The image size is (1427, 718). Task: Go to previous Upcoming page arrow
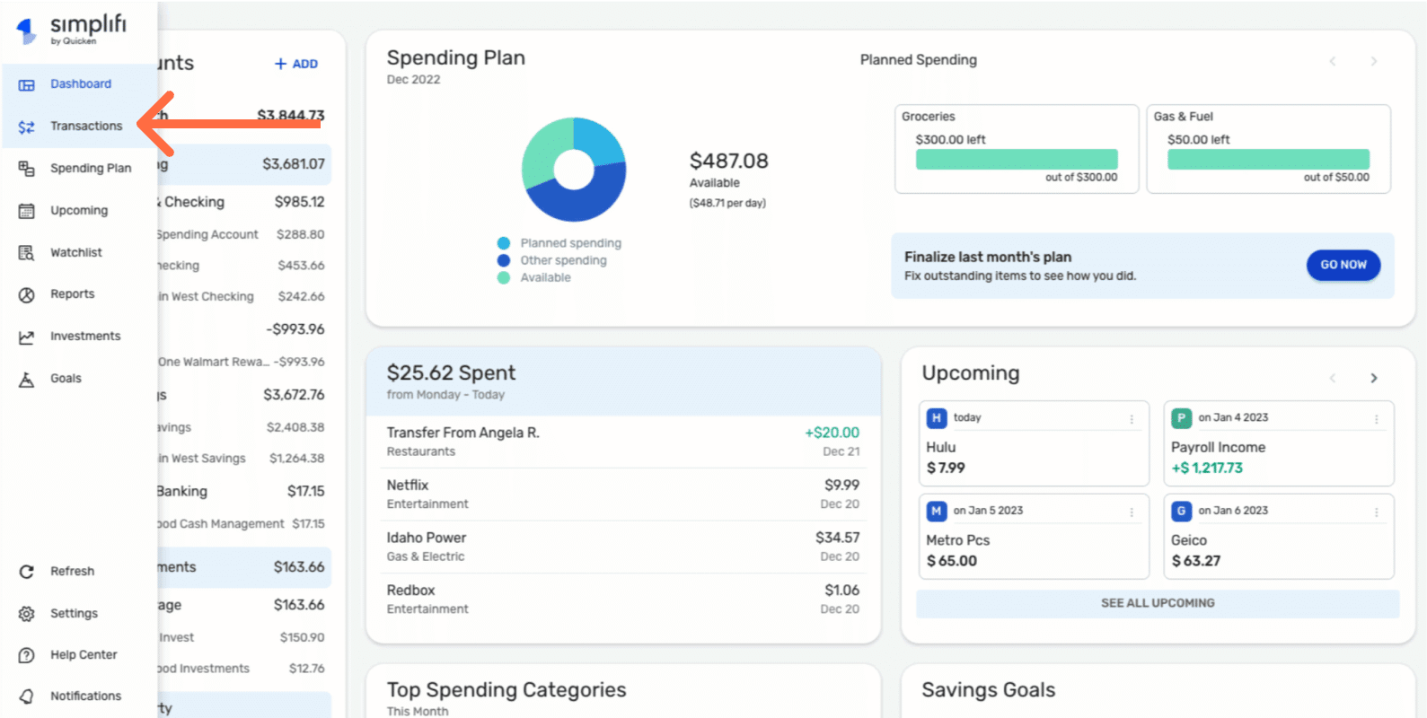1333,378
